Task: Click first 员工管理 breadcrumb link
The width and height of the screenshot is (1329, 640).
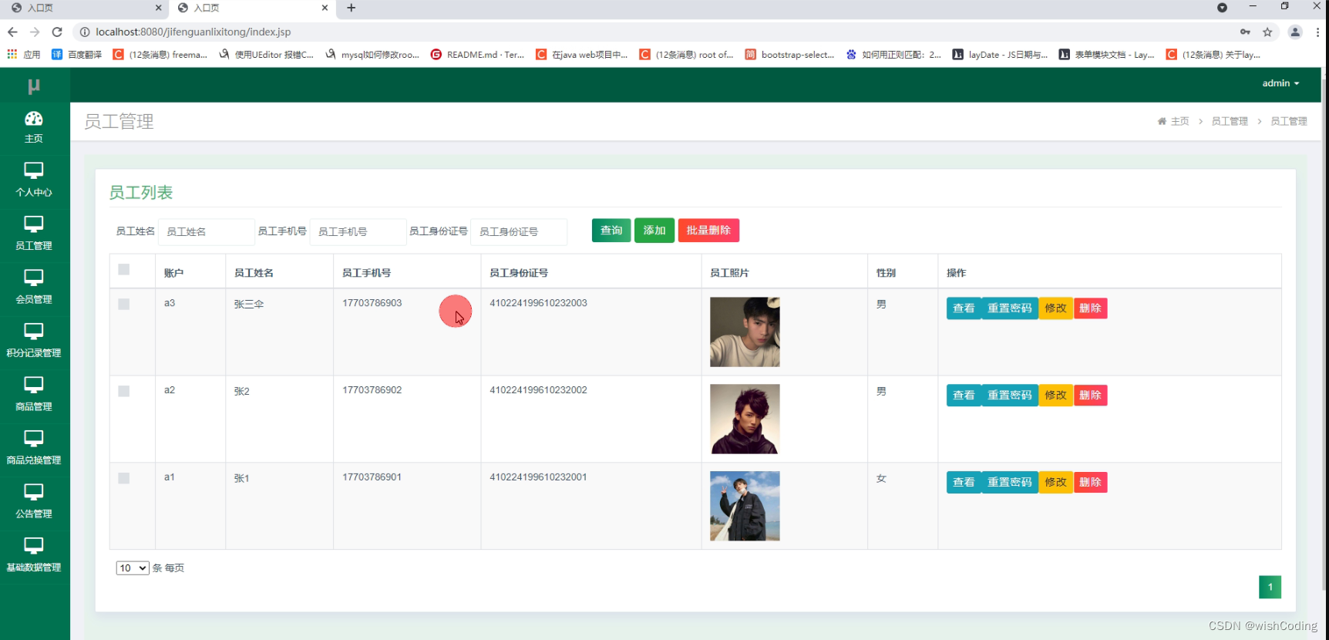Action: [x=1230, y=121]
